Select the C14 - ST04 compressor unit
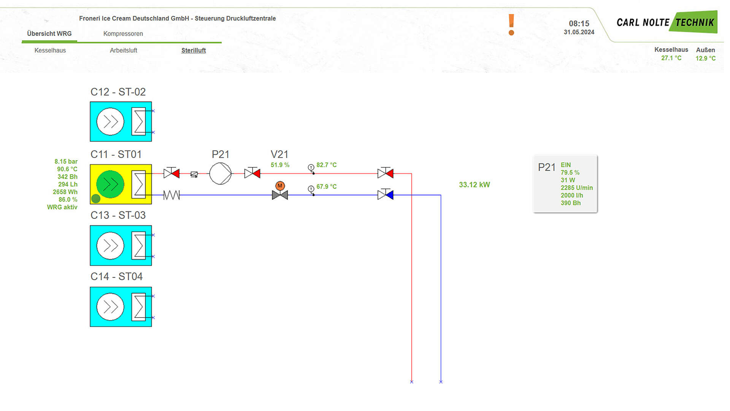 [x=121, y=307]
